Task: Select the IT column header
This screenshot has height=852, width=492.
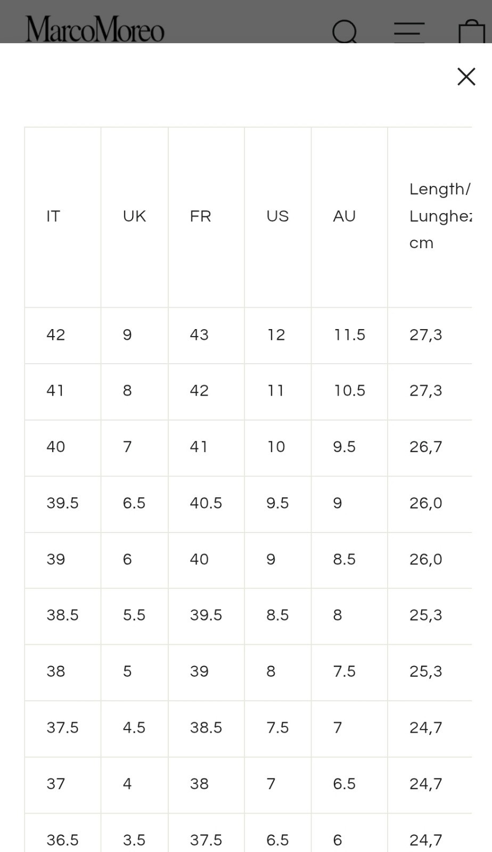Action: 53,216
